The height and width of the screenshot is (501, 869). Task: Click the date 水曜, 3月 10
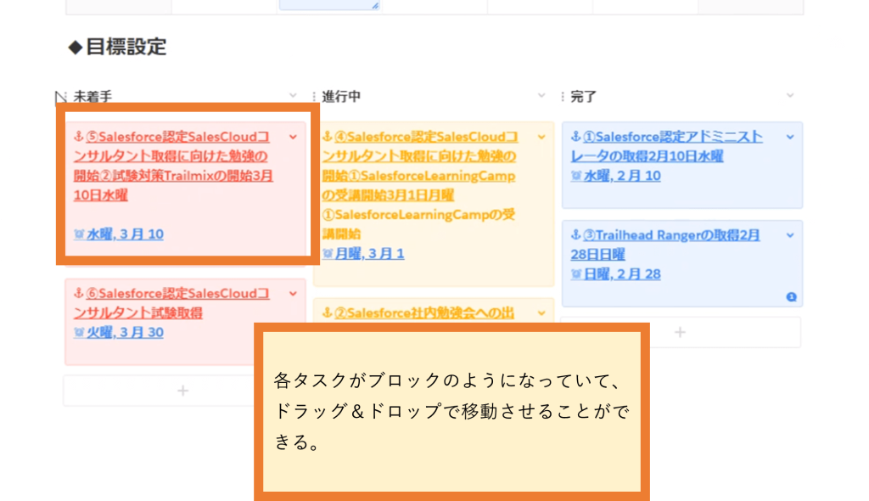pyautogui.click(x=126, y=234)
